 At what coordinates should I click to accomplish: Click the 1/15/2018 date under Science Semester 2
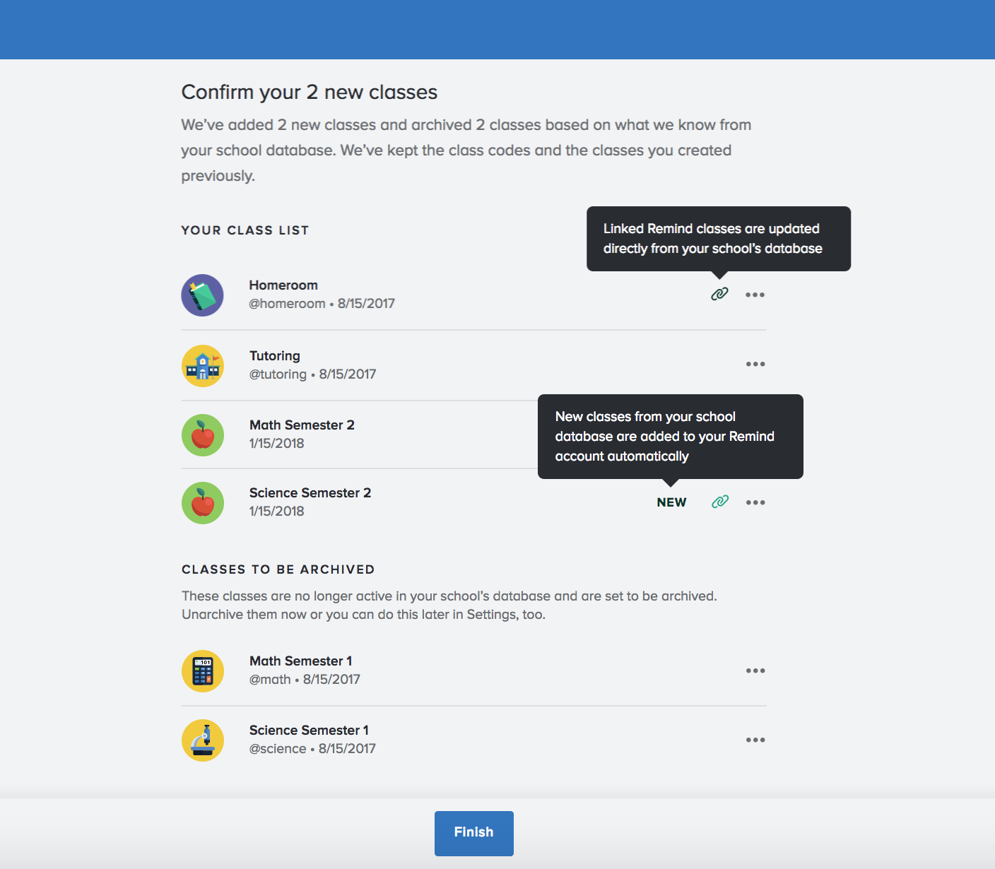click(x=276, y=512)
